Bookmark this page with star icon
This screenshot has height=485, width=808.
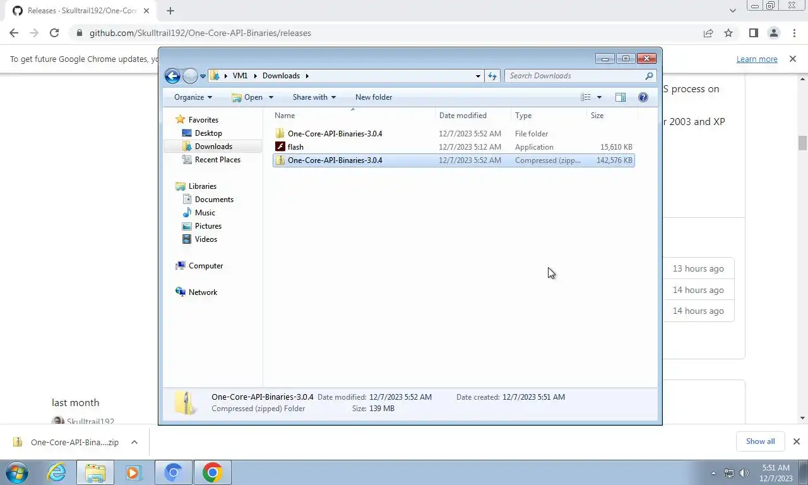pos(728,33)
